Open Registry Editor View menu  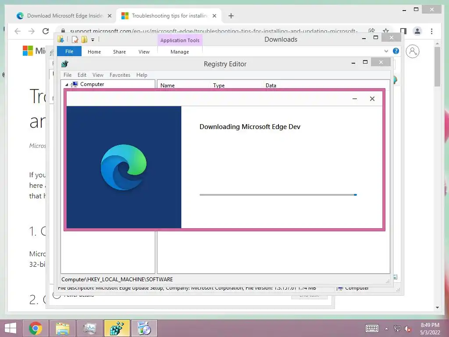[98, 75]
